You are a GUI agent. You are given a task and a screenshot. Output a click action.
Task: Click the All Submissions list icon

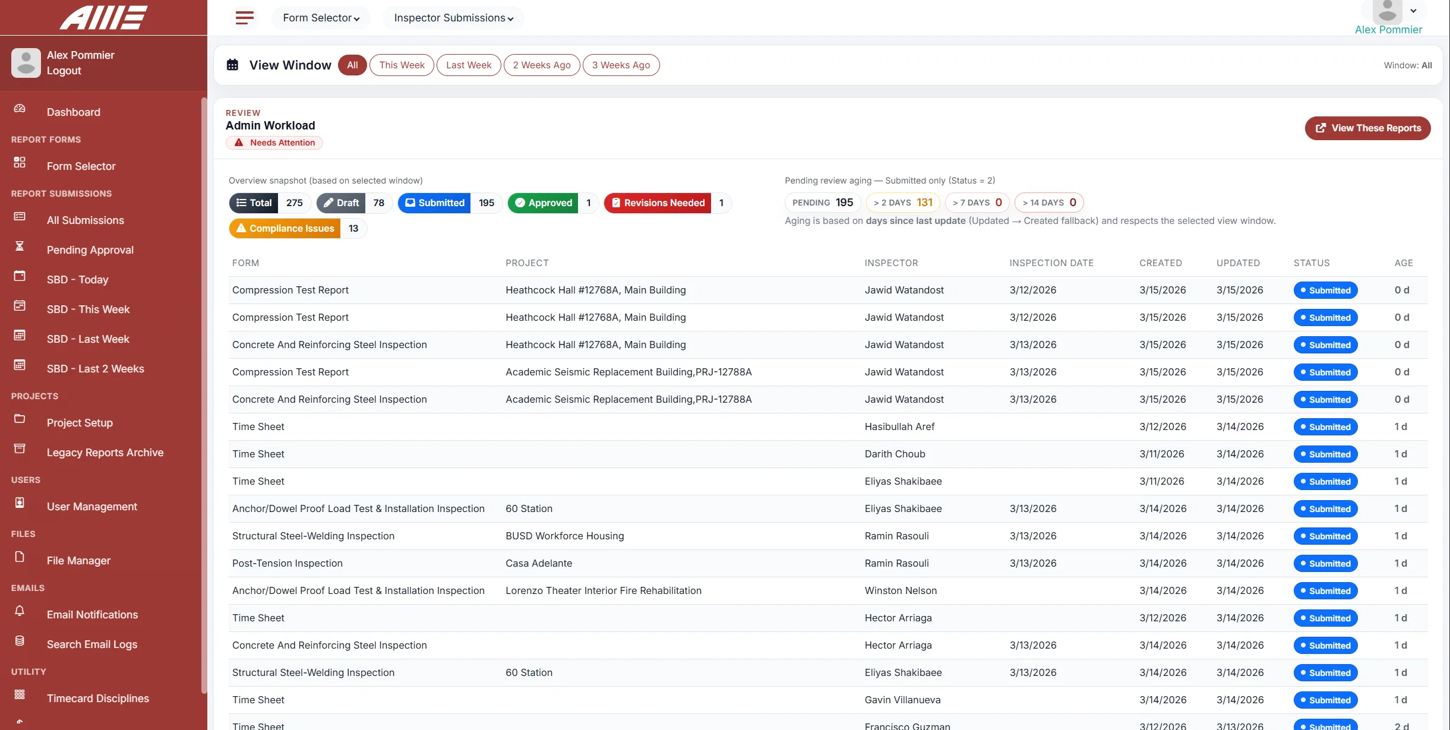(x=20, y=216)
